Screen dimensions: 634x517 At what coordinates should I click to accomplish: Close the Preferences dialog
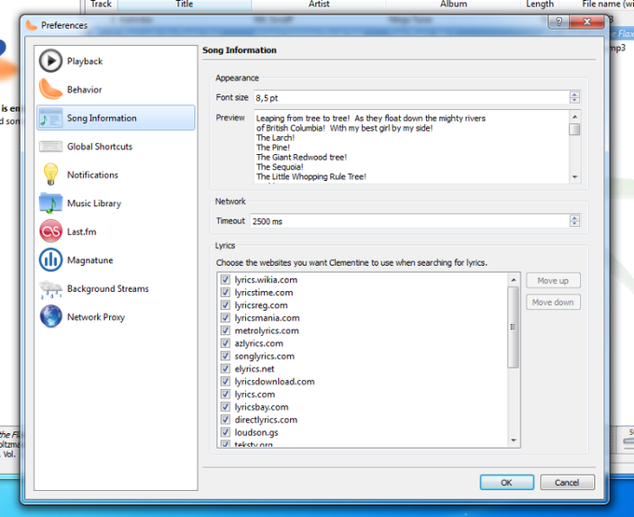(587, 21)
